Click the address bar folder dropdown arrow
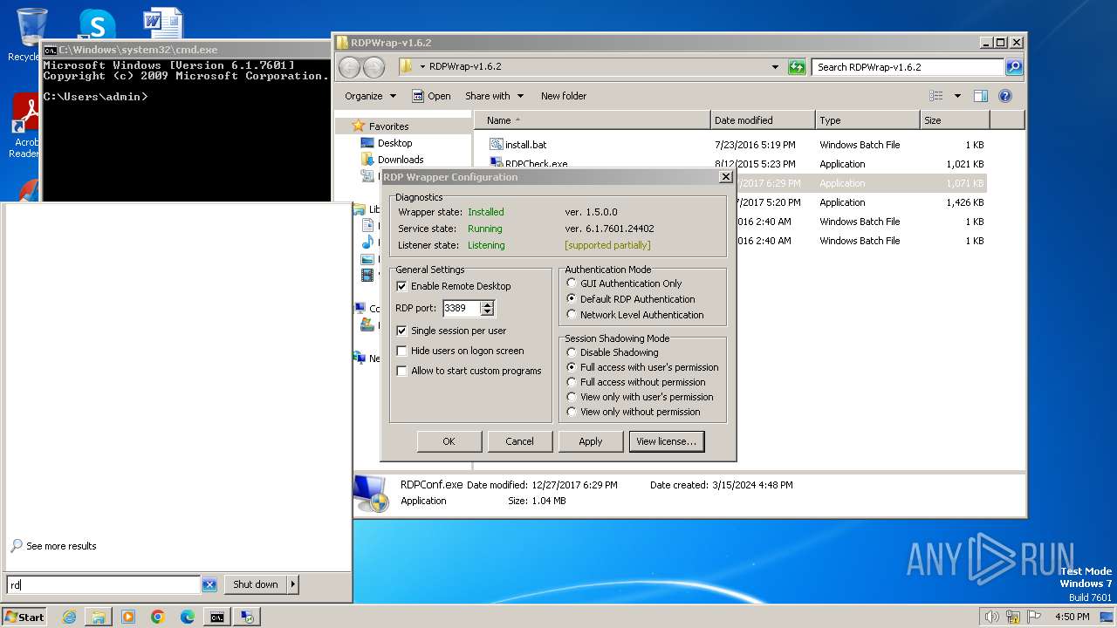The image size is (1117, 628). tap(422, 67)
